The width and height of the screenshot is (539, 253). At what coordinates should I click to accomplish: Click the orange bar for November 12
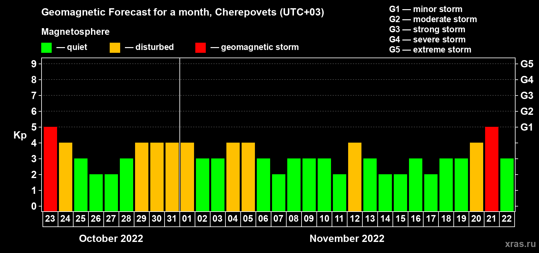(355, 177)
